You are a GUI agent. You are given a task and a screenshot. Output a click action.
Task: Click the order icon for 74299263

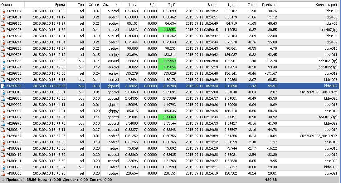coord(3,48)
